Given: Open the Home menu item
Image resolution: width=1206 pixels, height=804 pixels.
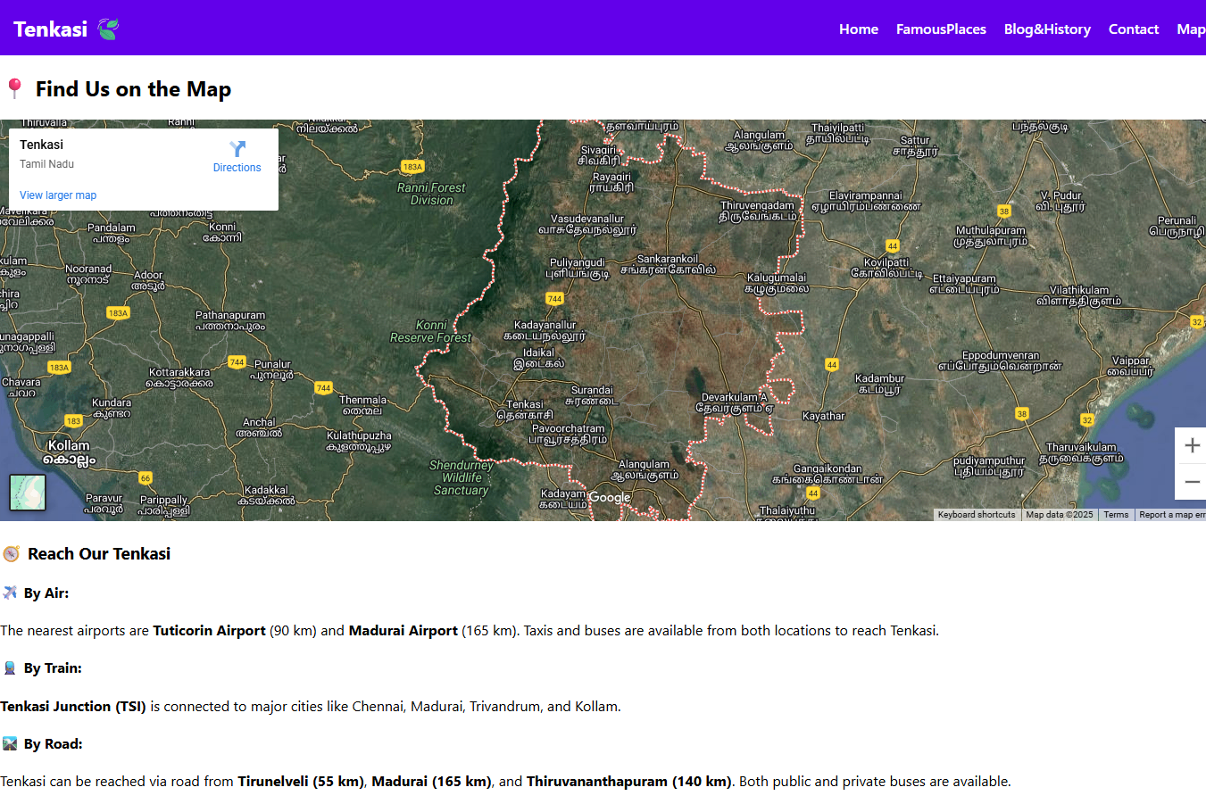Looking at the screenshot, I should [858, 29].
